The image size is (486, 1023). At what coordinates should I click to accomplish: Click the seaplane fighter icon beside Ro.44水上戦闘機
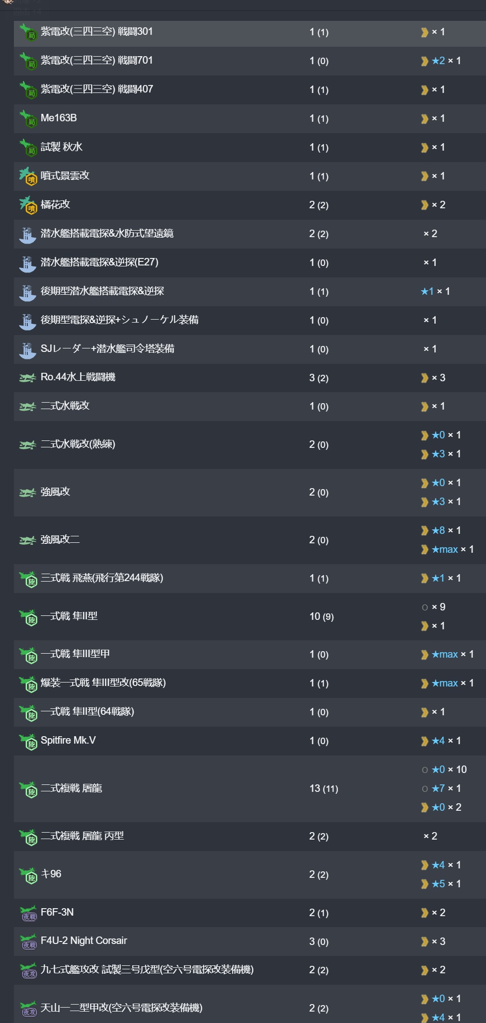[x=28, y=378]
